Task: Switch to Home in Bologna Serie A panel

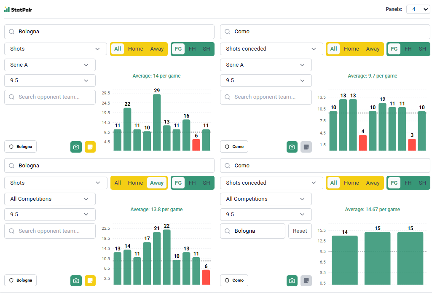Action: coord(135,49)
